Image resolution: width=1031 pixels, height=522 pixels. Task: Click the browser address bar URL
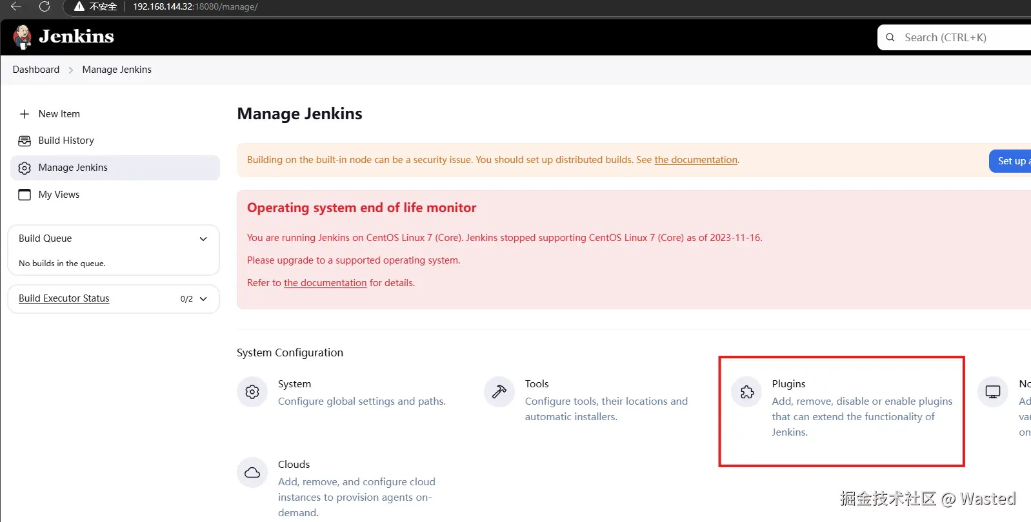point(195,6)
